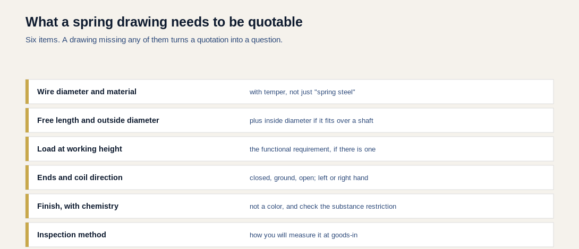Click 'the functional requirement' description
Image resolution: width=579 pixels, height=249 pixels.
tap(312, 149)
